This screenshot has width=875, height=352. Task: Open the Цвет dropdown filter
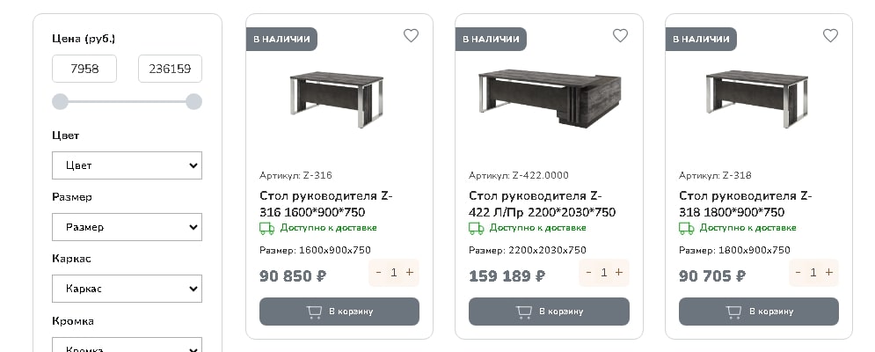click(x=127, y=165)
